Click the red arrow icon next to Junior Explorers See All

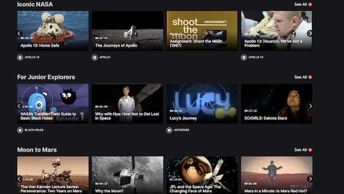coord(310,77)
